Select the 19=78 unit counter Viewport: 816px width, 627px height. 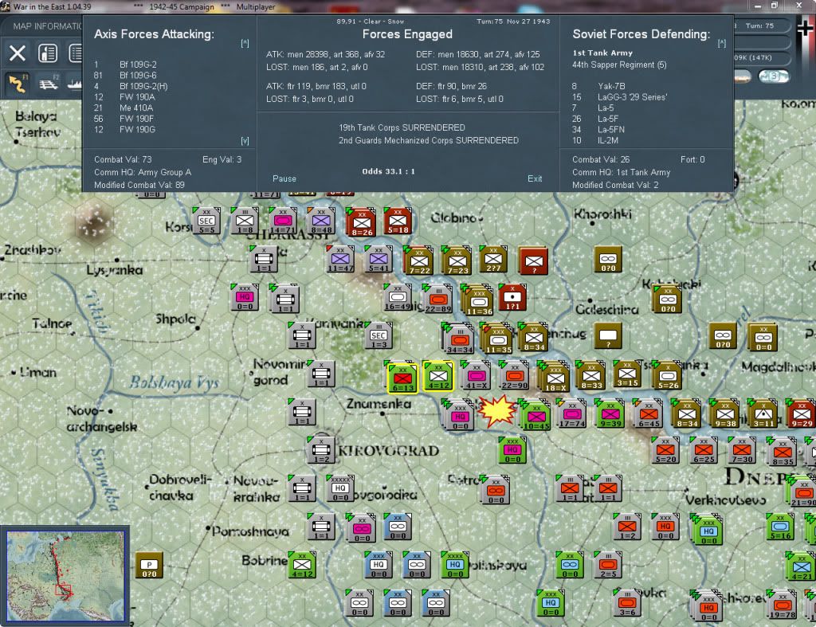coord(783,605)
